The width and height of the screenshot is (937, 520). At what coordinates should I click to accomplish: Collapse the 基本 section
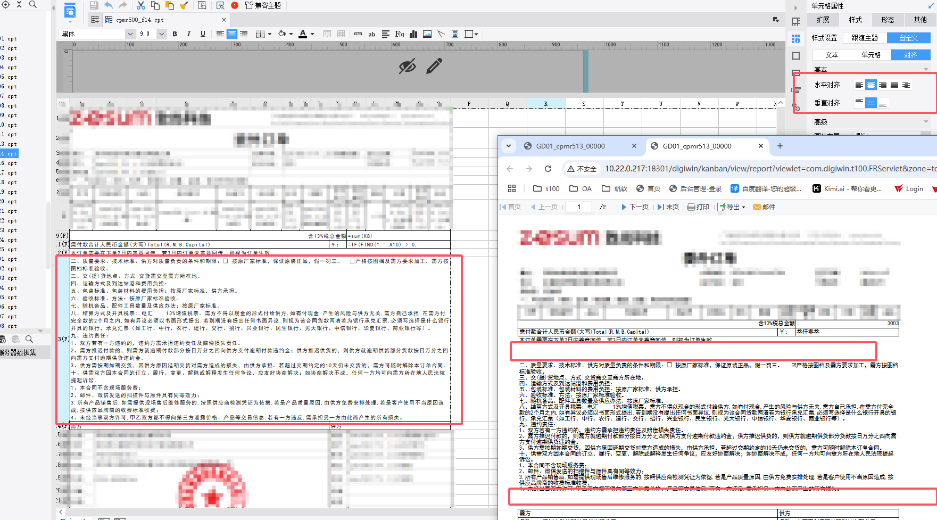point(926,69)
